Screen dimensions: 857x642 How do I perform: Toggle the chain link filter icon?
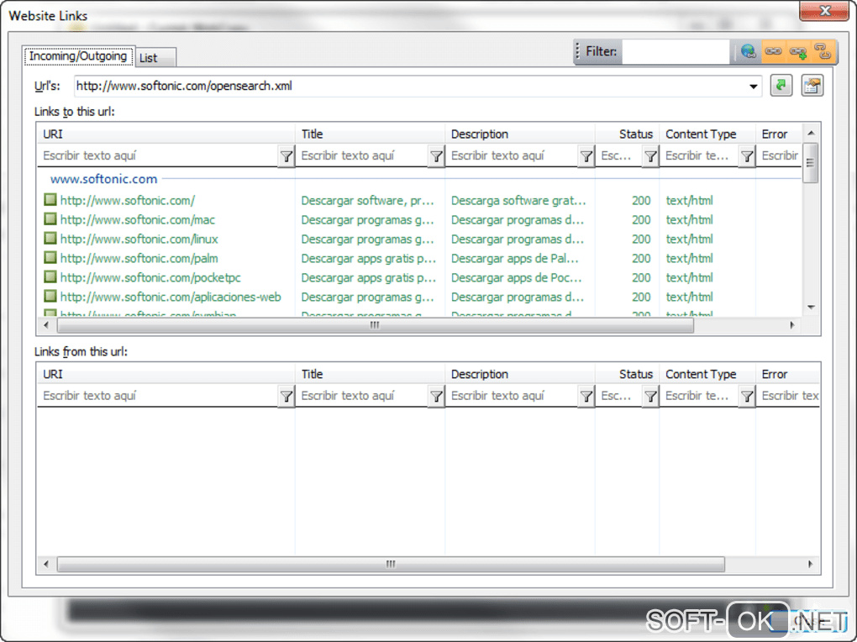click(773, 51)
